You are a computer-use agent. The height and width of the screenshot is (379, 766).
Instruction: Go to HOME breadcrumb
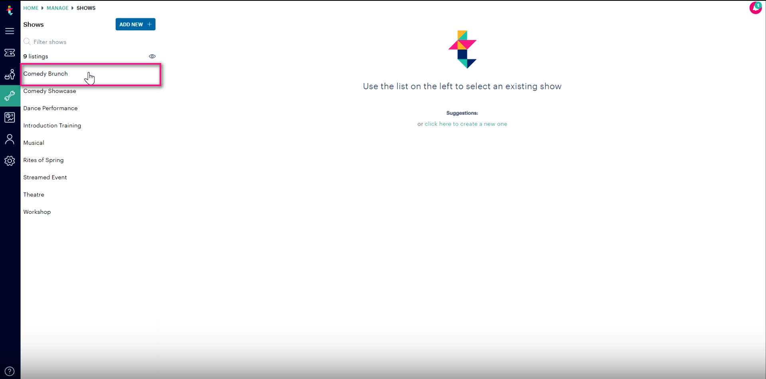31,8
